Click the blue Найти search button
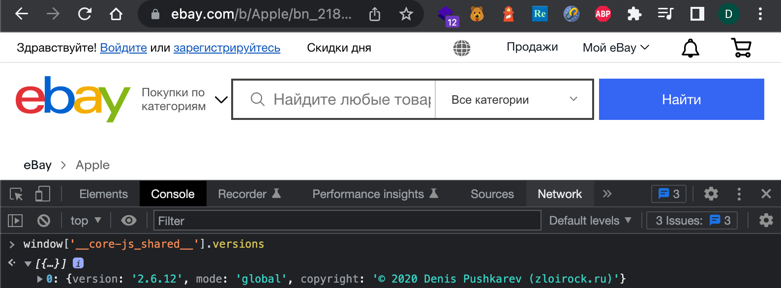The image size is (781, 288). pyautogui.click(x=682, y=99)
